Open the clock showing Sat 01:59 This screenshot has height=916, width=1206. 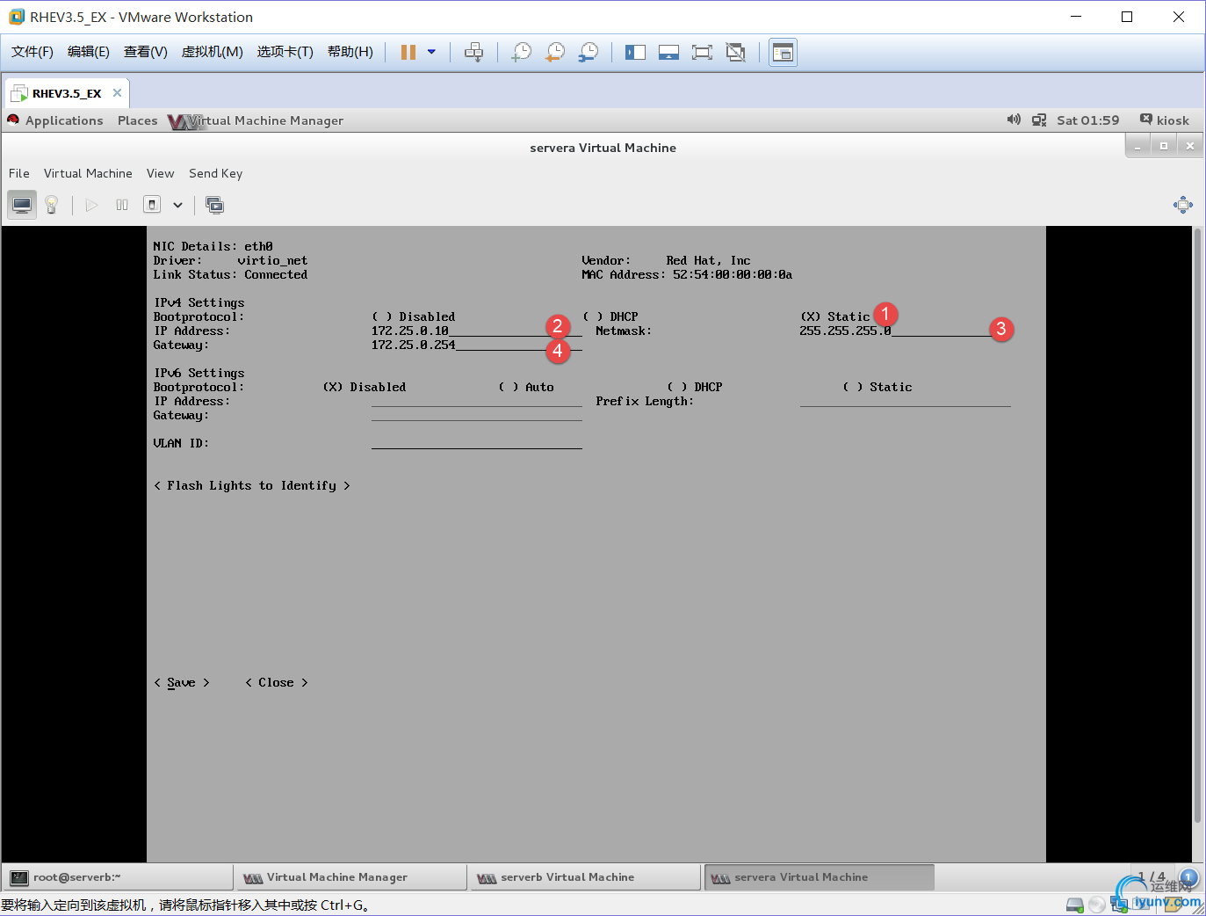[1088, 120]
